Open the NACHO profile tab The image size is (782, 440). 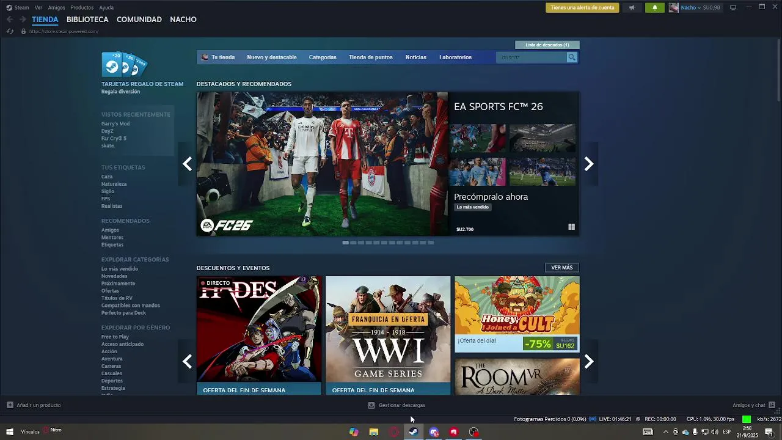pyautogui.click(x=183, y=20)
